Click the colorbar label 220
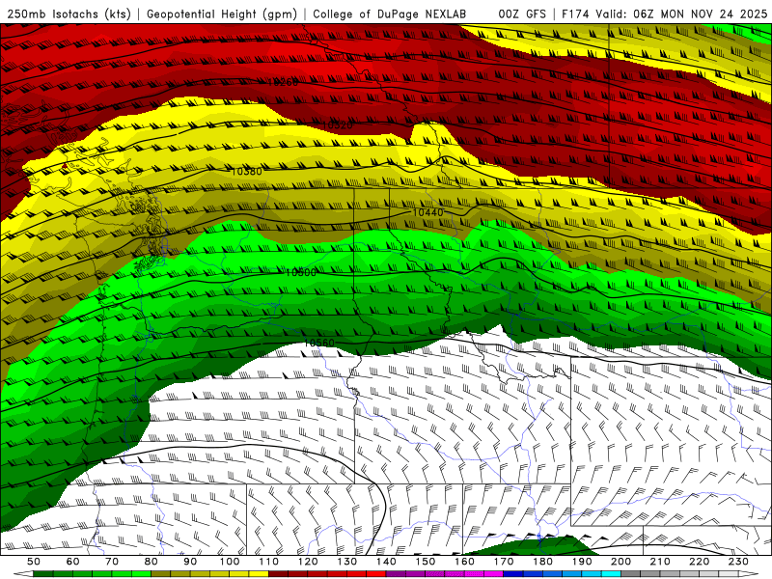The image size is (772, 579). tap(699, 562)
